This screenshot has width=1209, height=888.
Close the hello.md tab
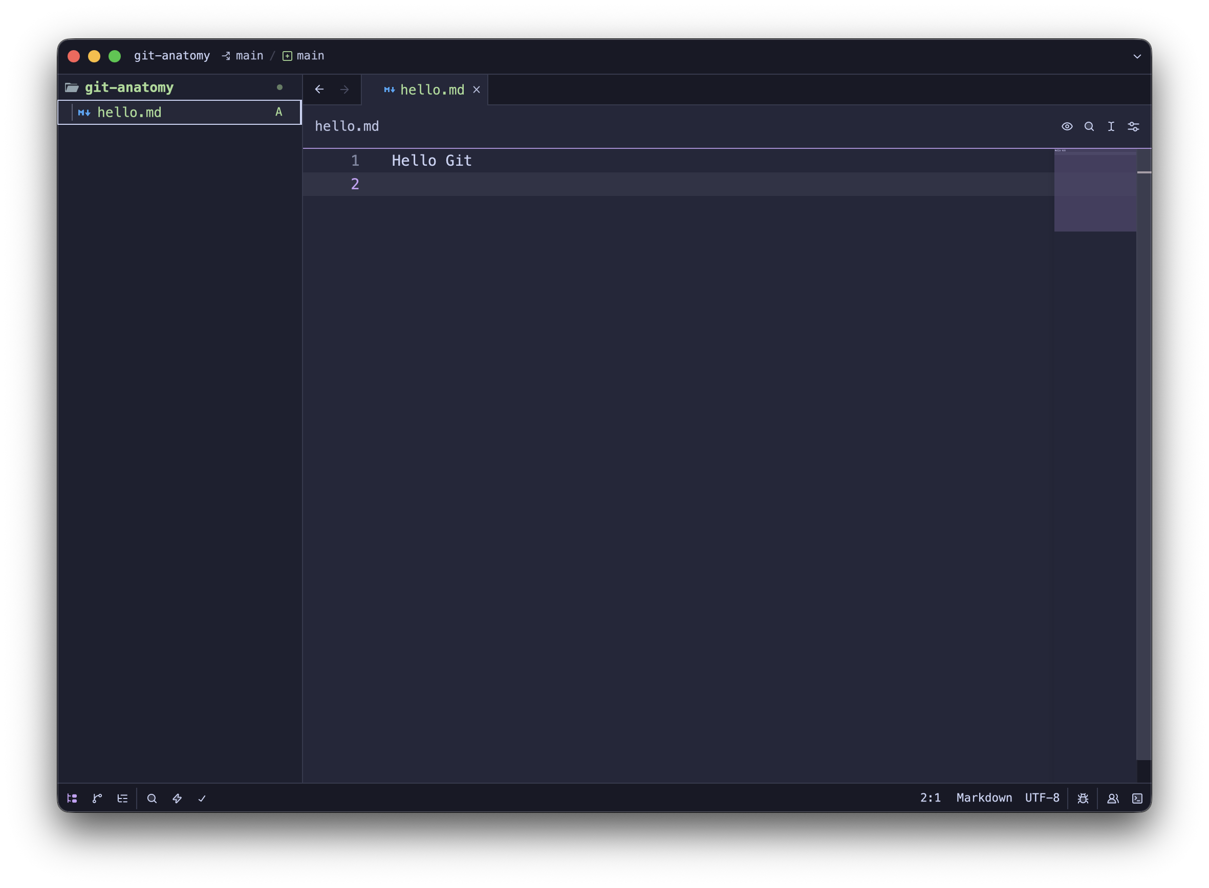pyautogui.click(x=477, y=90)
